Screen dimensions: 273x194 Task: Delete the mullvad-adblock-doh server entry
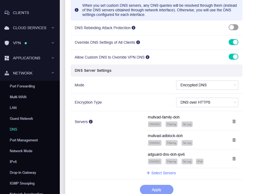point(234,140)
